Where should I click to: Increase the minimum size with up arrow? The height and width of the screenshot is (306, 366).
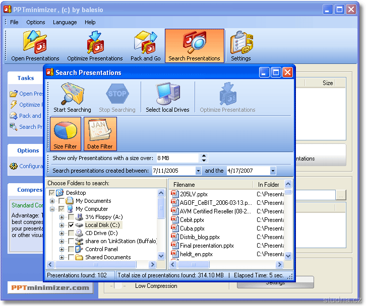pyautogui.click(x=204, y=156)
